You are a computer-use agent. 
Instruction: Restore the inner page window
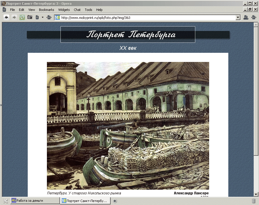pos(250,9)
